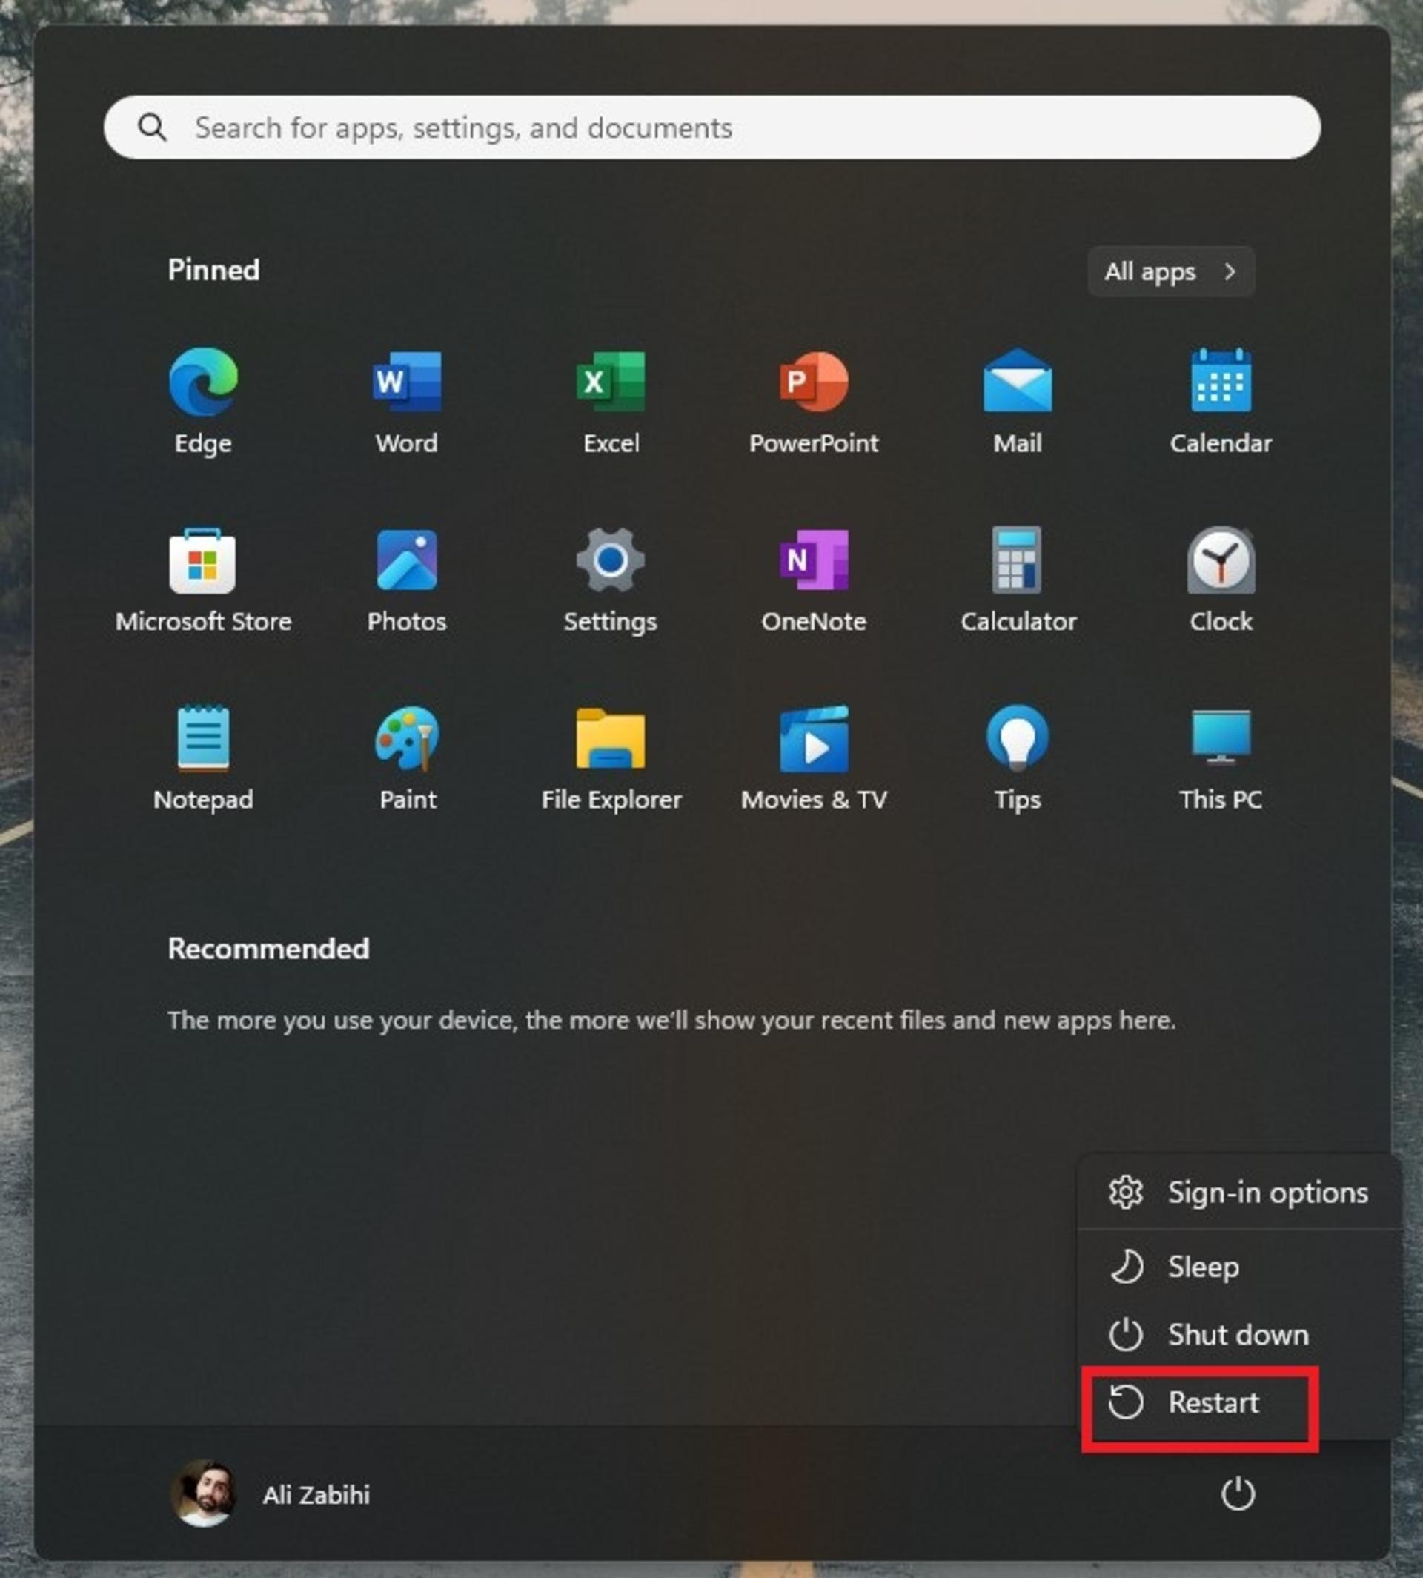Click the user profile picture
This screenshot has width=1423, height=1578.
pyautogui.click(x=203, y=1494)
